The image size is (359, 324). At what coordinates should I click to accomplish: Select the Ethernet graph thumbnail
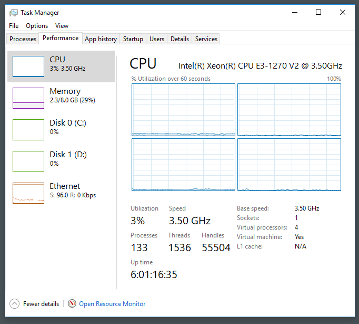28,193
